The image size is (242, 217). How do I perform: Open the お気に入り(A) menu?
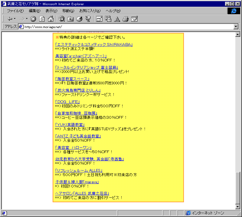point(90,11)
